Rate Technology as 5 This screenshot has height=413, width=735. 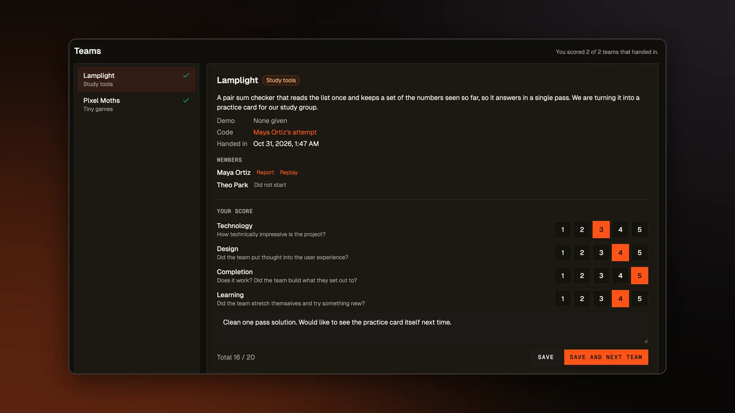click(639, 229)
